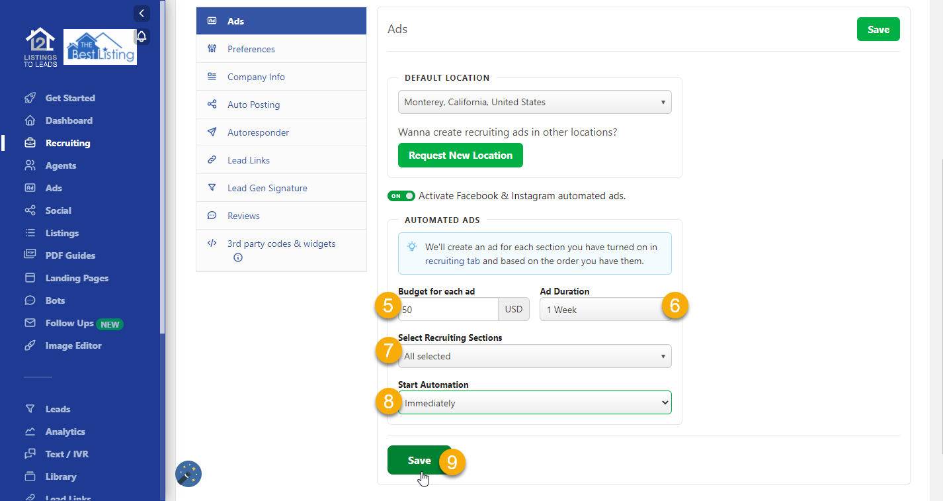Click the Get Started rocket icon

pos(30,98)
